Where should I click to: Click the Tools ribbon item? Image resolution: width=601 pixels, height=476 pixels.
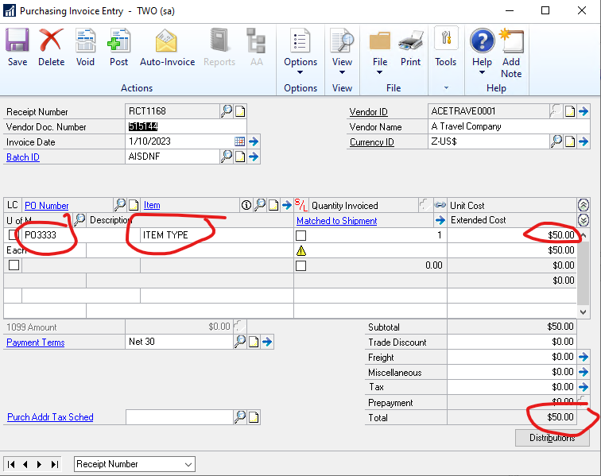(x=446, y=48)
